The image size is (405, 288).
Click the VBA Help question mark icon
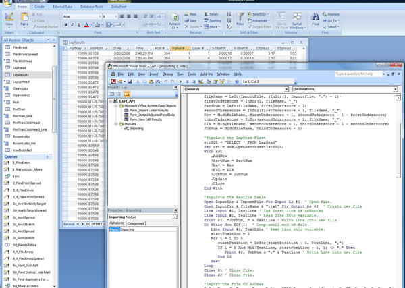(x=237, y=82)
